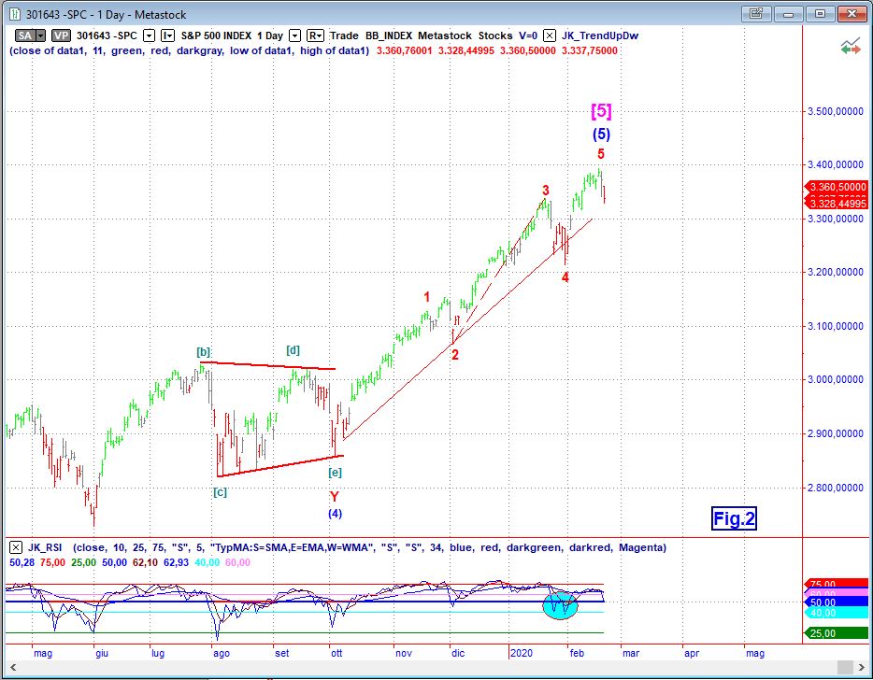
Task: Click the red 75,00 RSI level tag
Action: (x=837, y=585)
